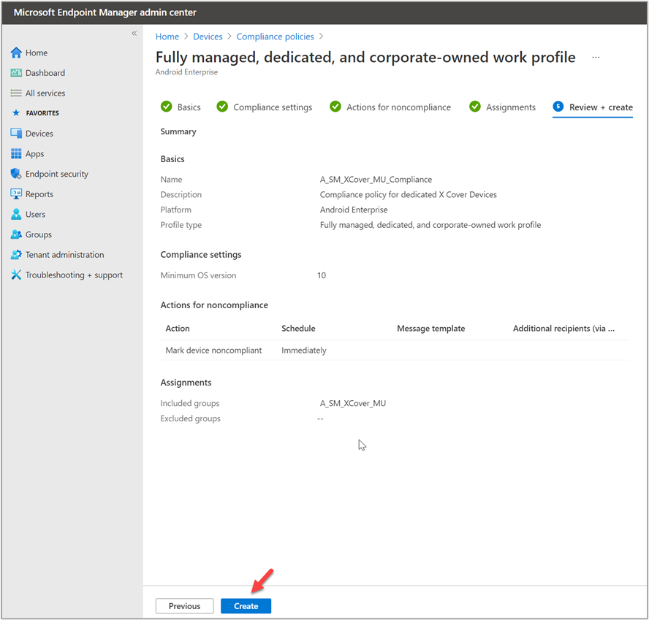649x620 pixels.
Task: Click the Create button
Action: click(246, 606)
